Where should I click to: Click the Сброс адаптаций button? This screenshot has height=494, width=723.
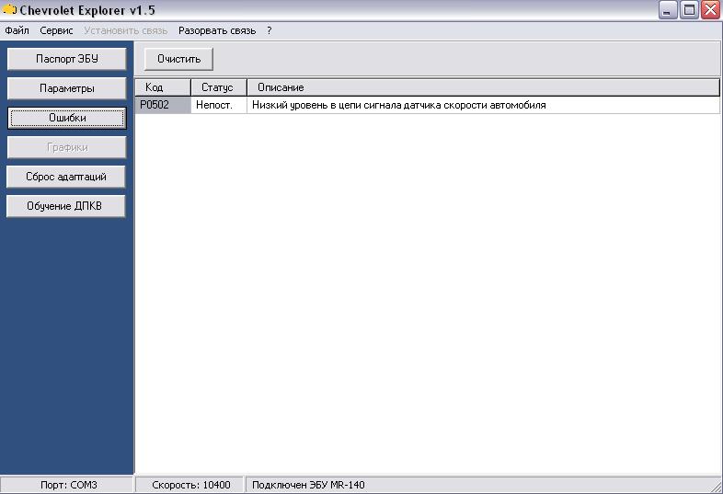pos(66,177)
